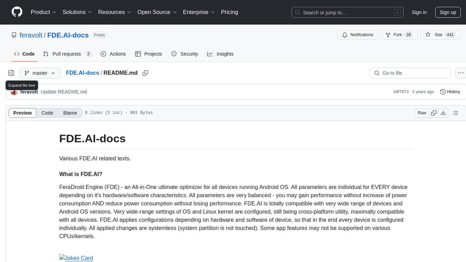The image size is (466, 262).
Task: Focus the Search or jump to field
Action: tap(347, 12)
